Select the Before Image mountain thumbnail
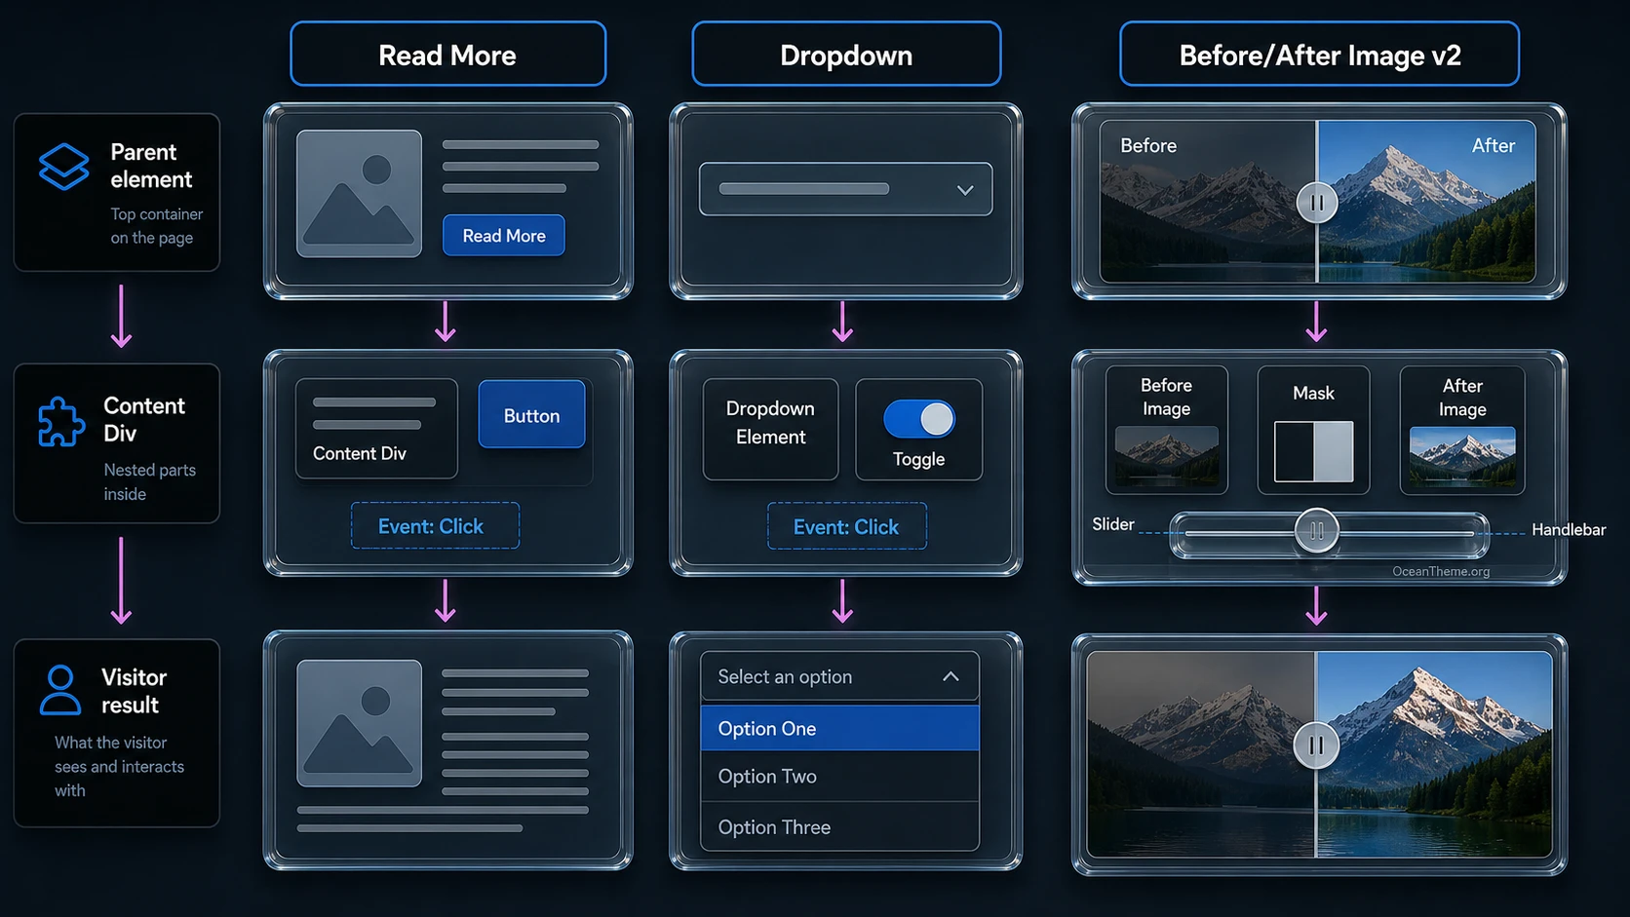This screenshot has width=1630, height=917. pyautogui.click(x=1167, y=454)
